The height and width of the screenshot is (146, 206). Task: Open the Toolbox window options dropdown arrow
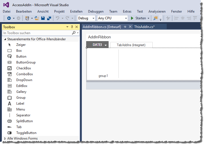[67, 27]
